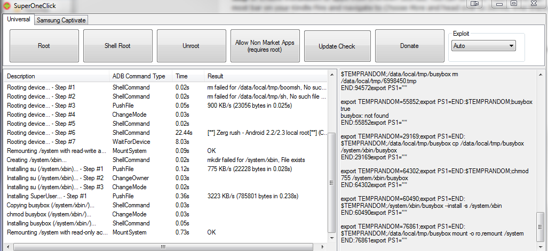Click the log pane scroll down arrow
The width and height of the screenshot is (548, 251).
pyautogui.click(x=541, y=246)
